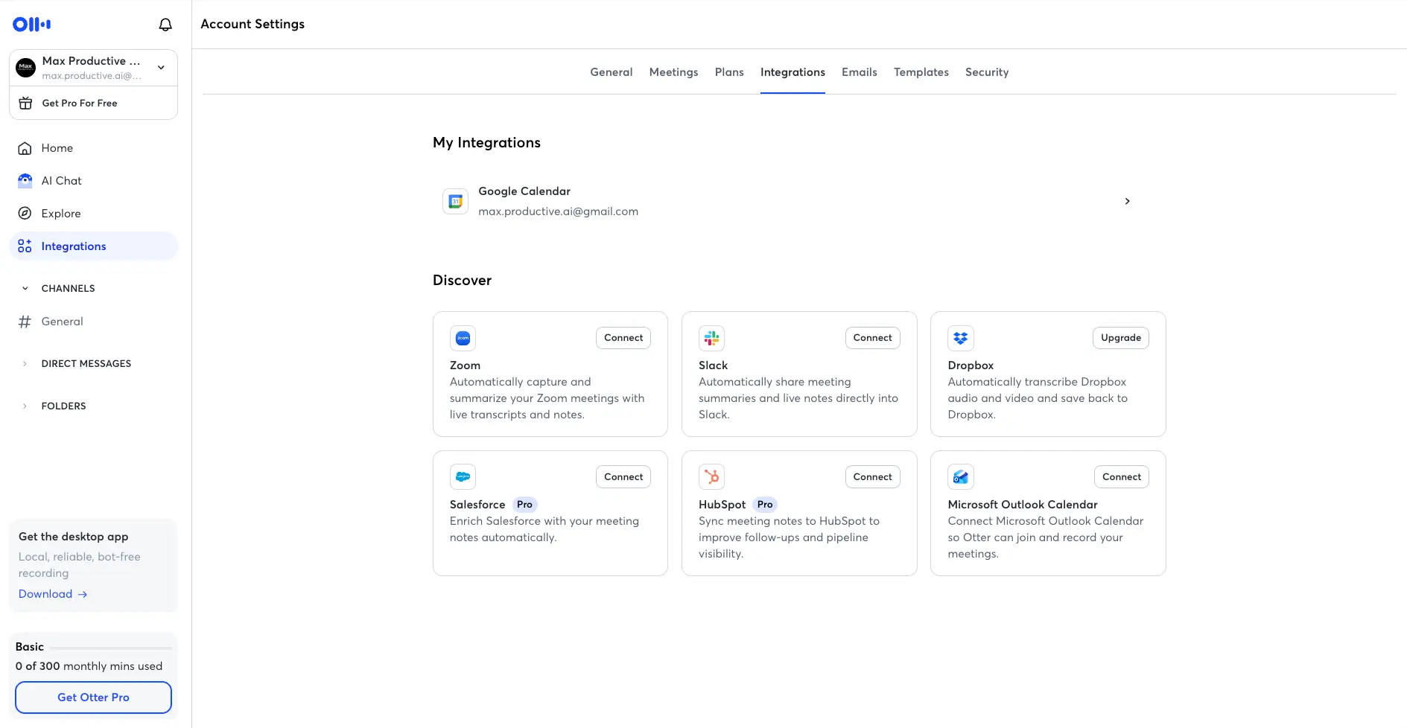The height and width of the screenshot is (728, 1407).
Task: Open the Templates tab
Action: 921,72
